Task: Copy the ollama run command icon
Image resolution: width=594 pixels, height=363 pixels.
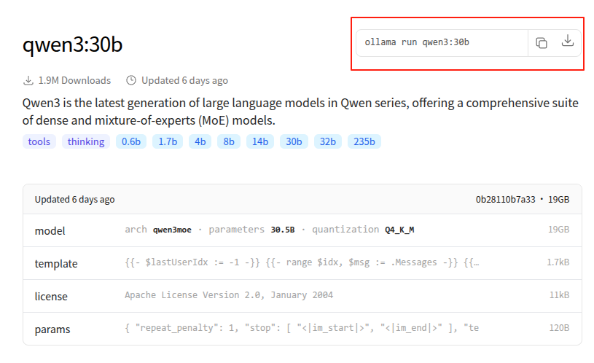Action: 542,43
